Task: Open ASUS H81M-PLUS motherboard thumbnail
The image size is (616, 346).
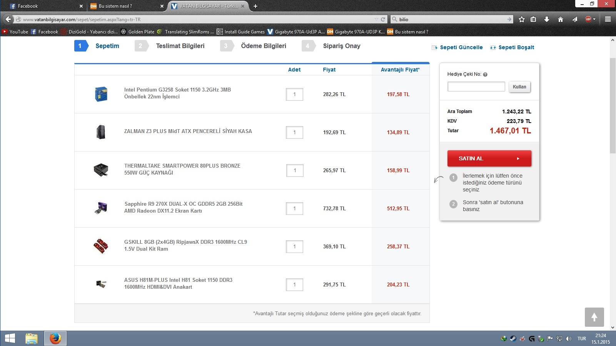Action: (x=101, y=284)
